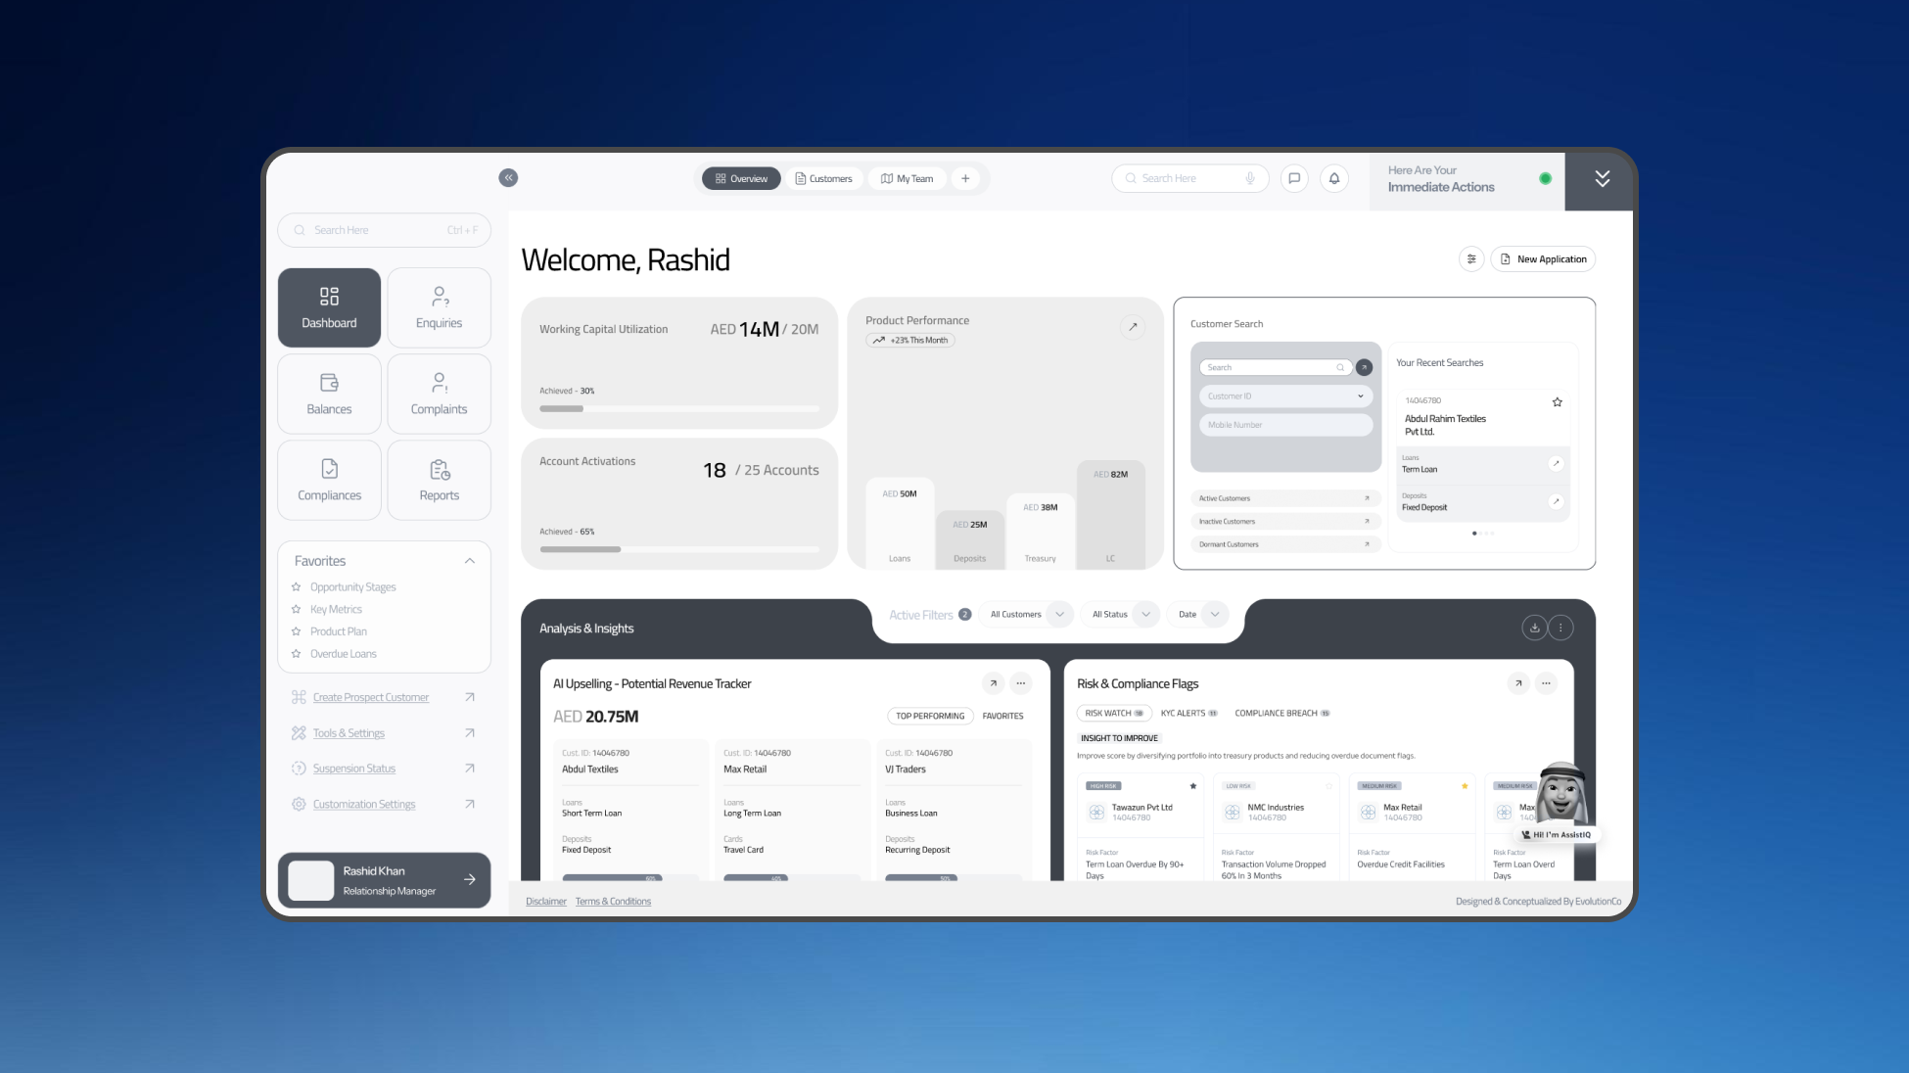The image size is (1909, 1073).
Task: Click the download icon in Analysis & Insights
Action: [x=1534, y=628]
